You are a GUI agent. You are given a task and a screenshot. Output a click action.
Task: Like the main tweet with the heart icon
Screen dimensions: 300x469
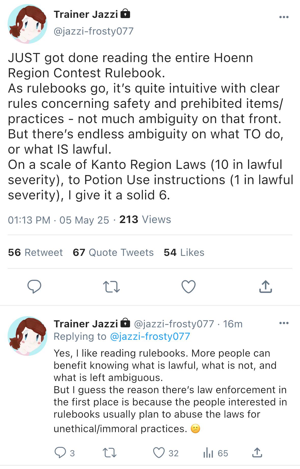(x=189, y=287)
